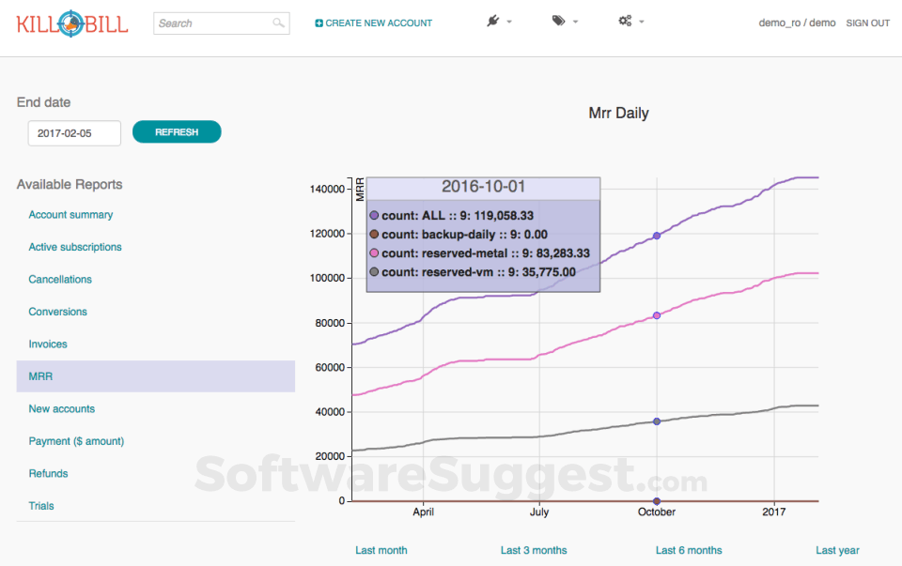Show the Last 3 months range
Image resolution: width=902 pixels, height=566 pixels.
[x=534, y=550]
